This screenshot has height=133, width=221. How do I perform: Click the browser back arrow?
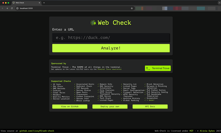click(2, 8)
